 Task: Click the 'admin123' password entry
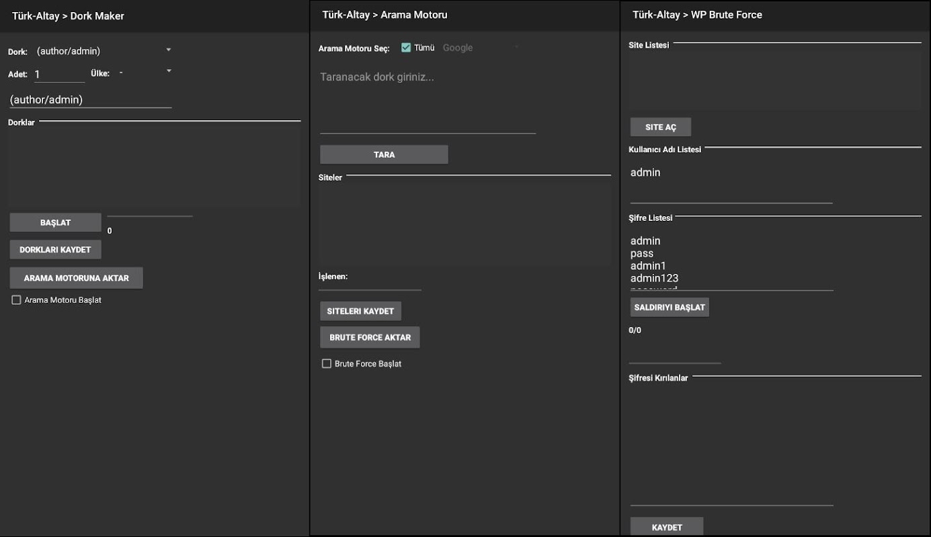pos(654,278)
